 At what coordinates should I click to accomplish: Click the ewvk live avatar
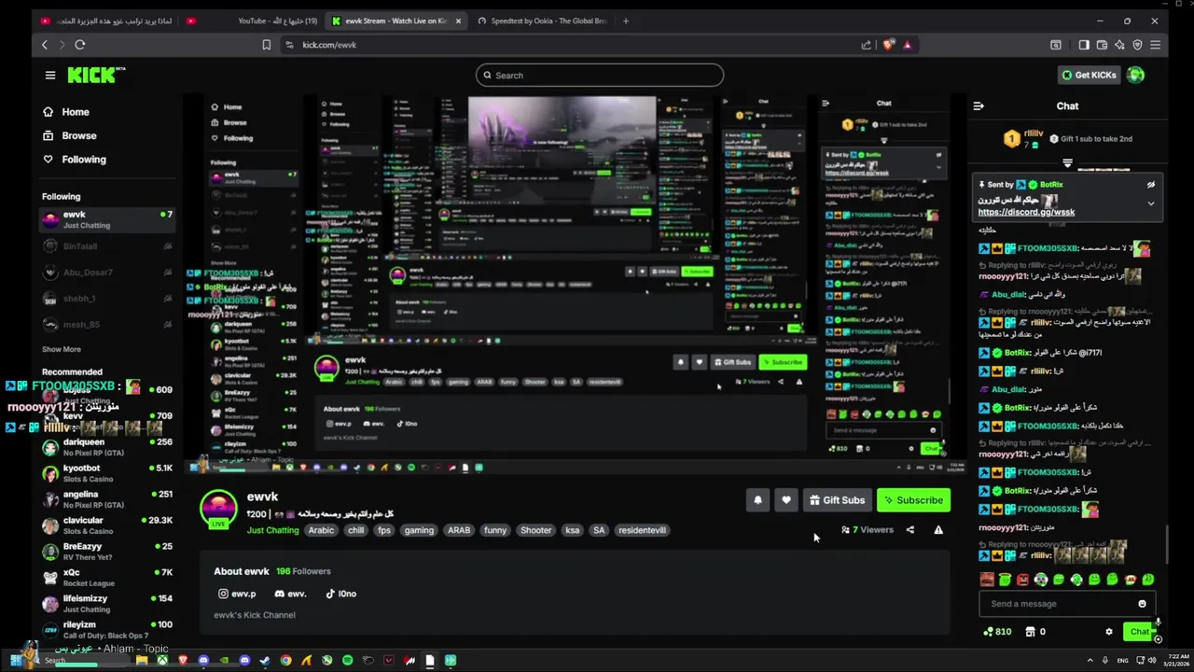click(219, 510)
